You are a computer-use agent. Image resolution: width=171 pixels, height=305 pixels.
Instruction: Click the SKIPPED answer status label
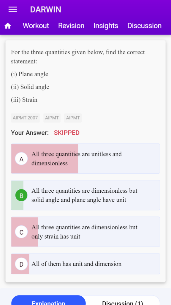click(x=67, y=133)
